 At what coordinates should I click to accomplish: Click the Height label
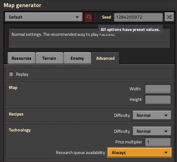point(136,100)
